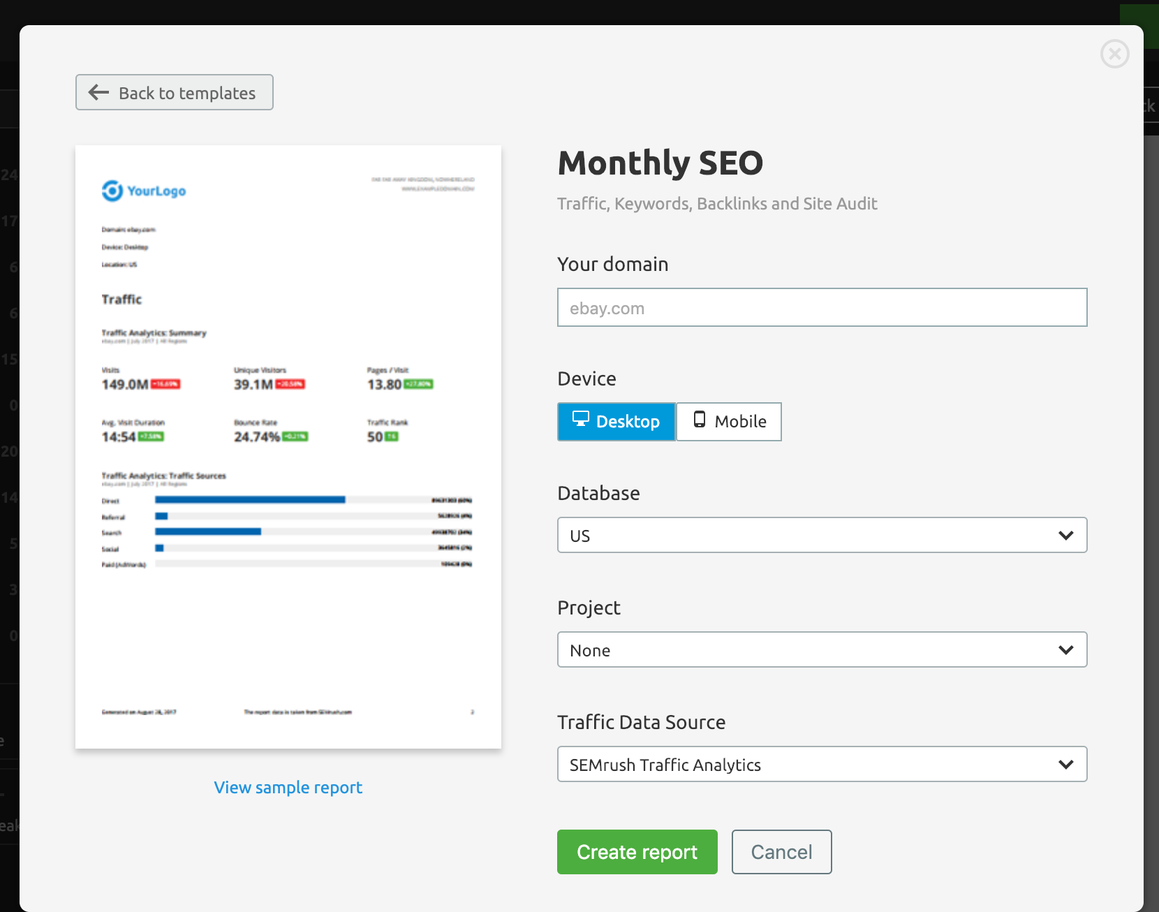Screen dimensions: 1159x912
Task: Click the Database dropdown chevron arrow
Action: click(1065, 536)
